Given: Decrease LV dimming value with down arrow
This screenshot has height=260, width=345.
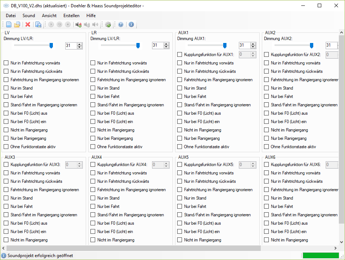Looking at the screenshot, I should [80, 47].
